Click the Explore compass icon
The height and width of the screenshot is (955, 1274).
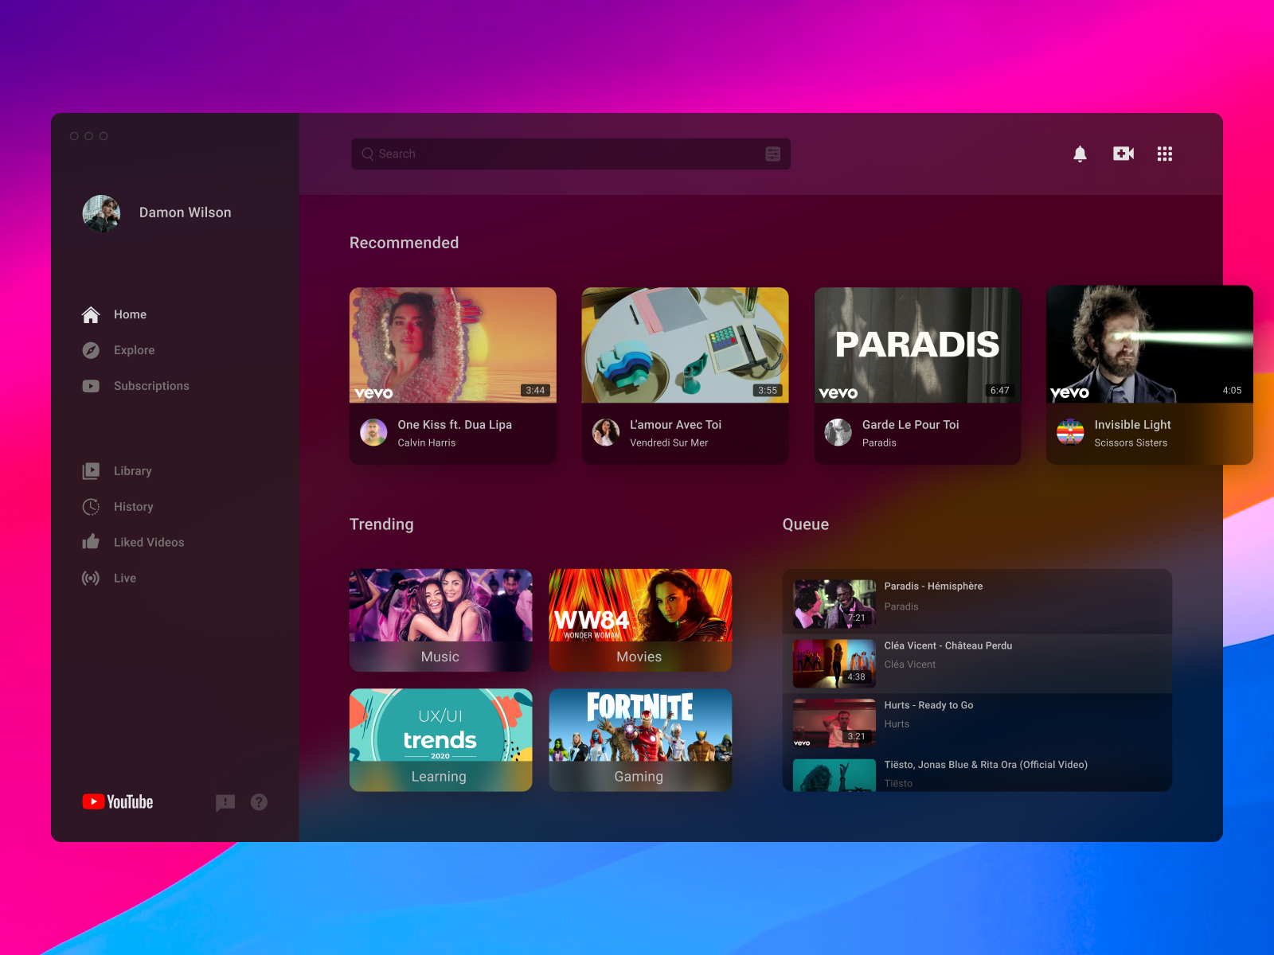tap(91, 350)
